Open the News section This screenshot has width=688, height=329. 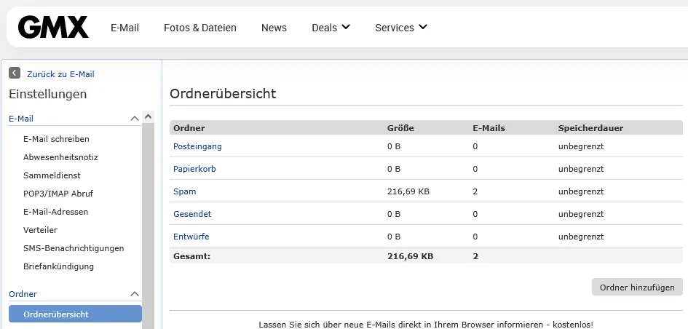pyautogui.click(x=274, y=28)
